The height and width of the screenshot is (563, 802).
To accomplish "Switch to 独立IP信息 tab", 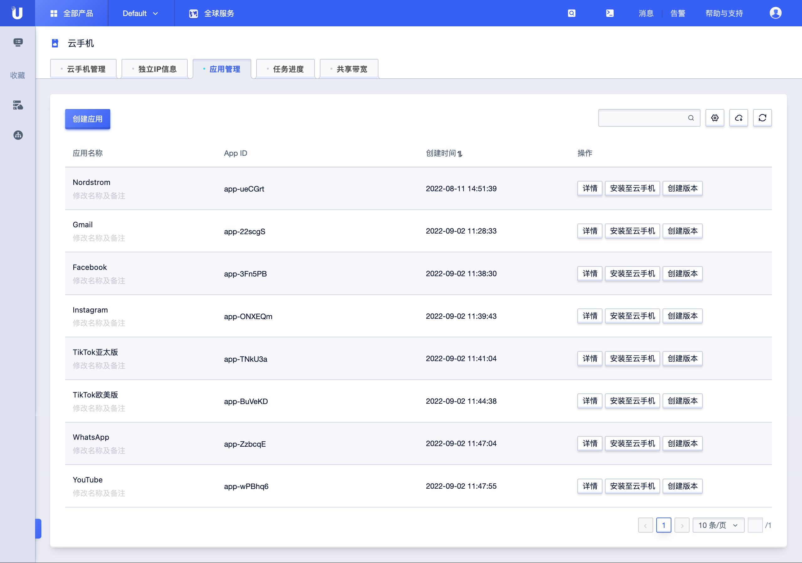I will [x=155, y=69].
